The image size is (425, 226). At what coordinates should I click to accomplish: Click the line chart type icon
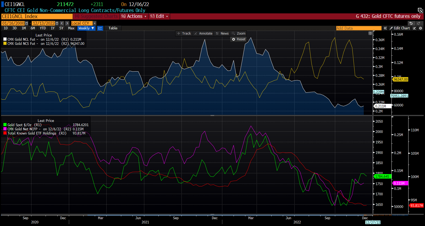point(100,28)
